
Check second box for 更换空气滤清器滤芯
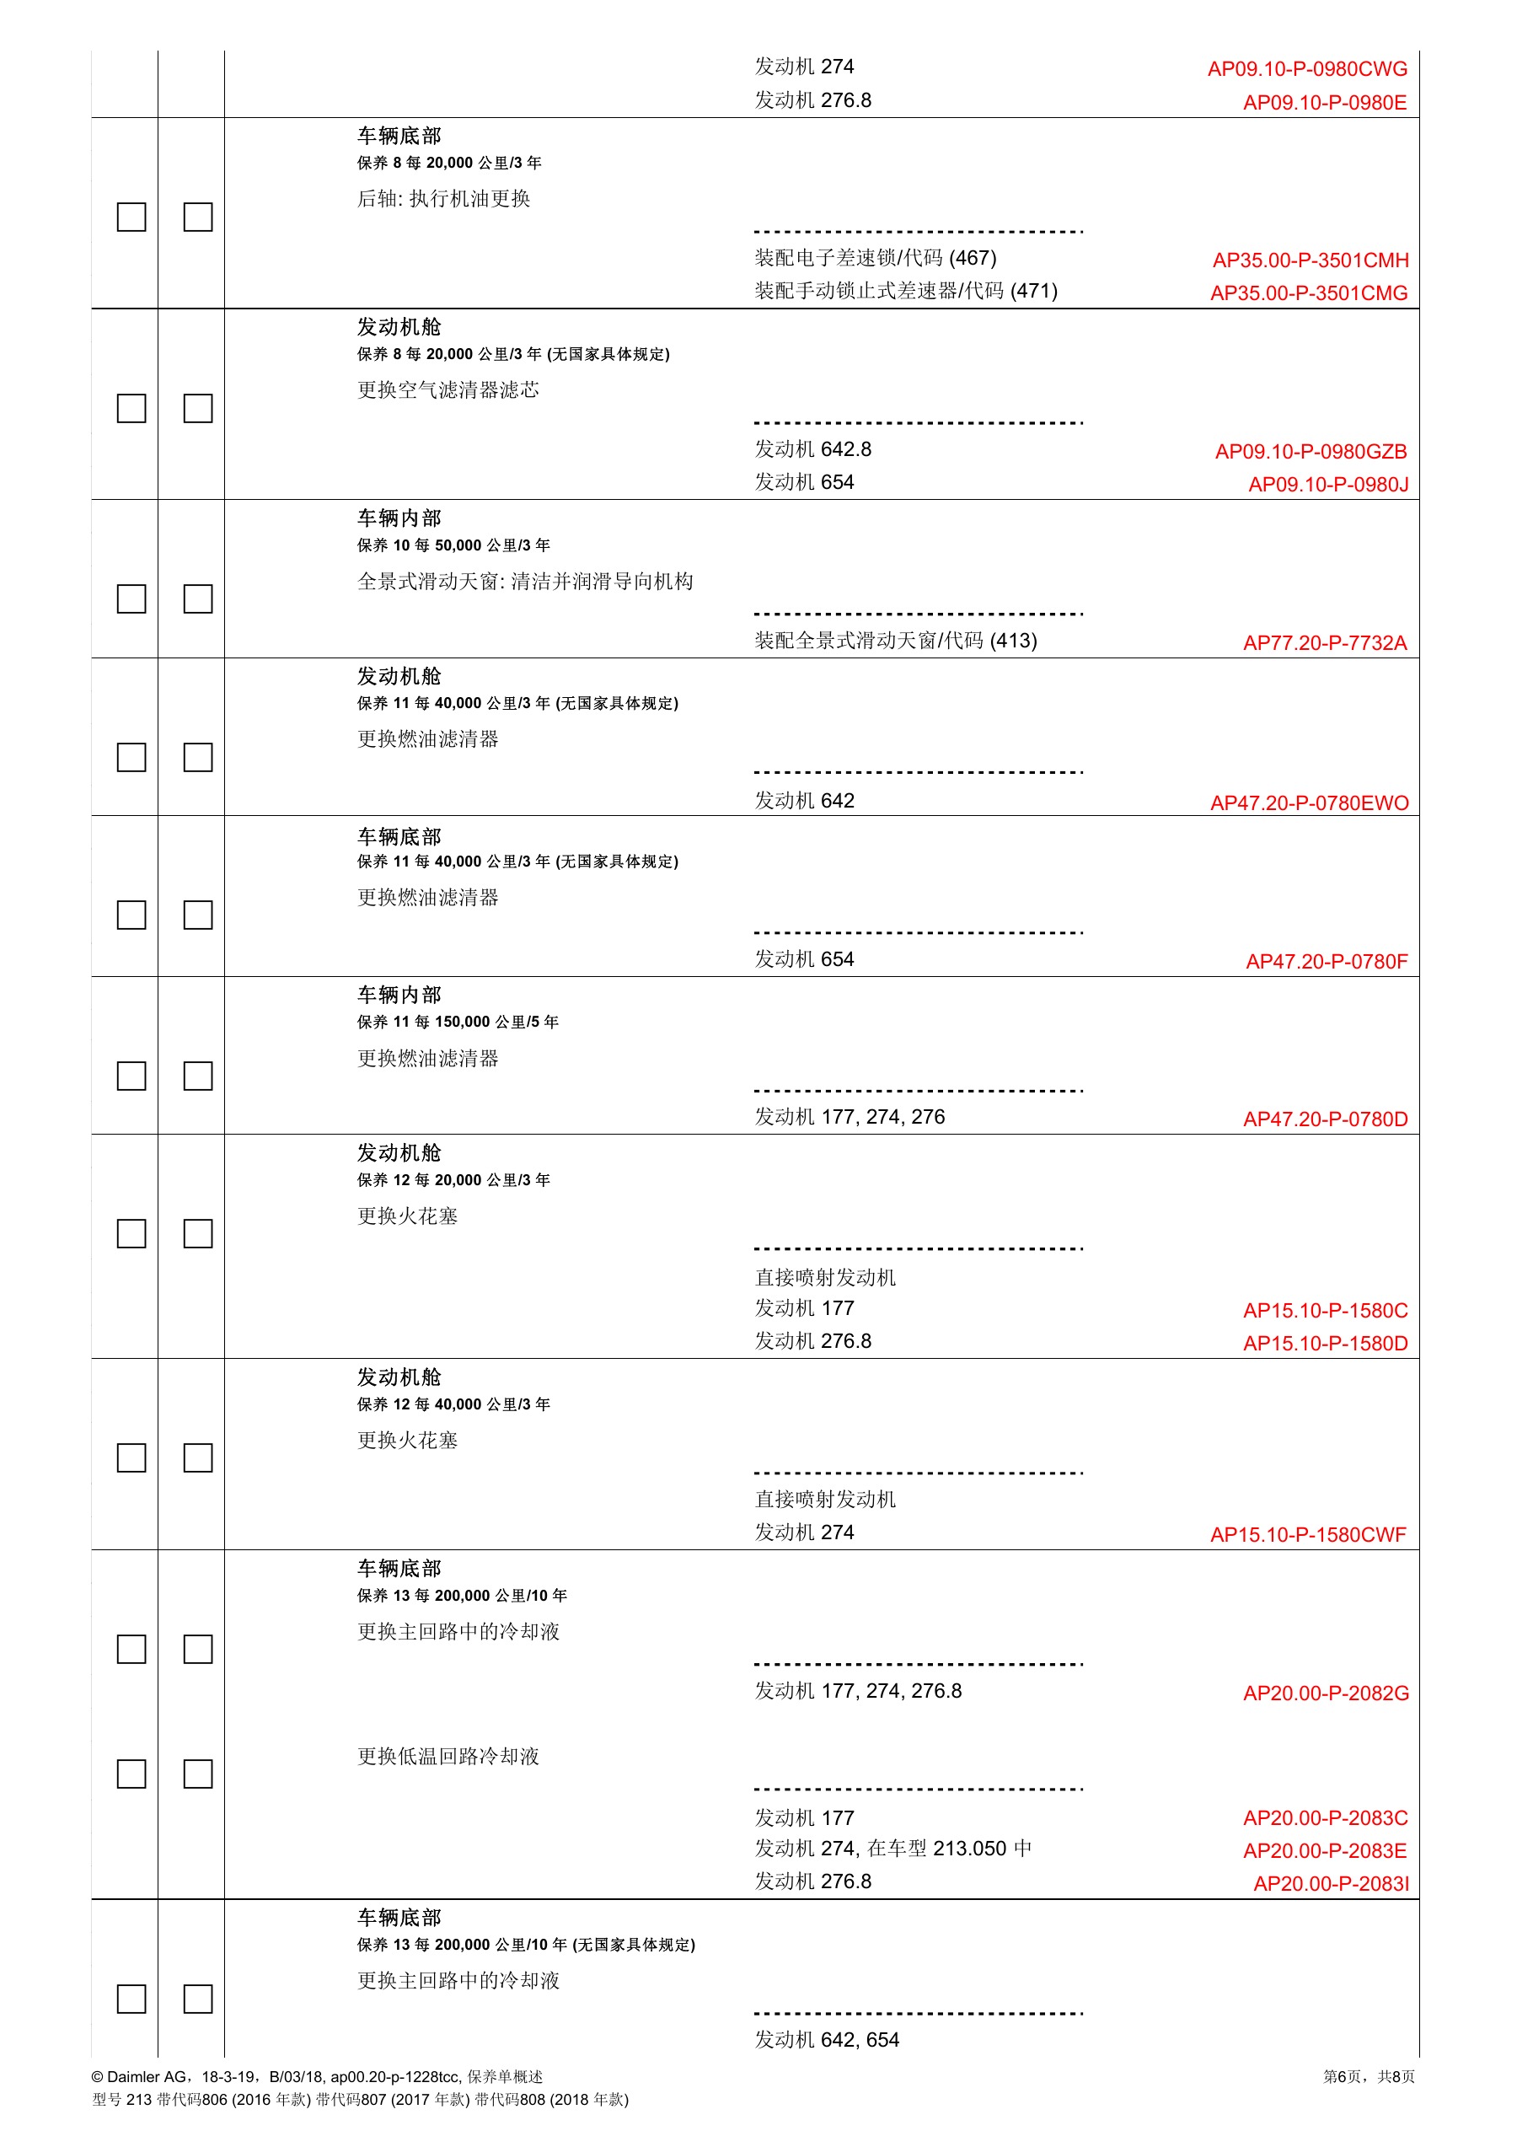(197, 408)
